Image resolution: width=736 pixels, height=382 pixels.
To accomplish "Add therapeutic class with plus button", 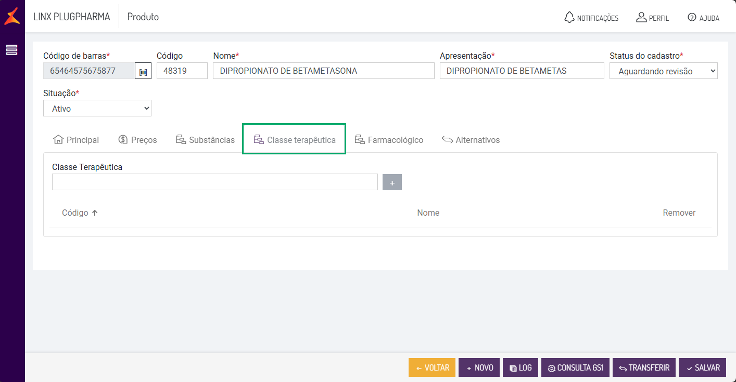I will click(392, 182).
